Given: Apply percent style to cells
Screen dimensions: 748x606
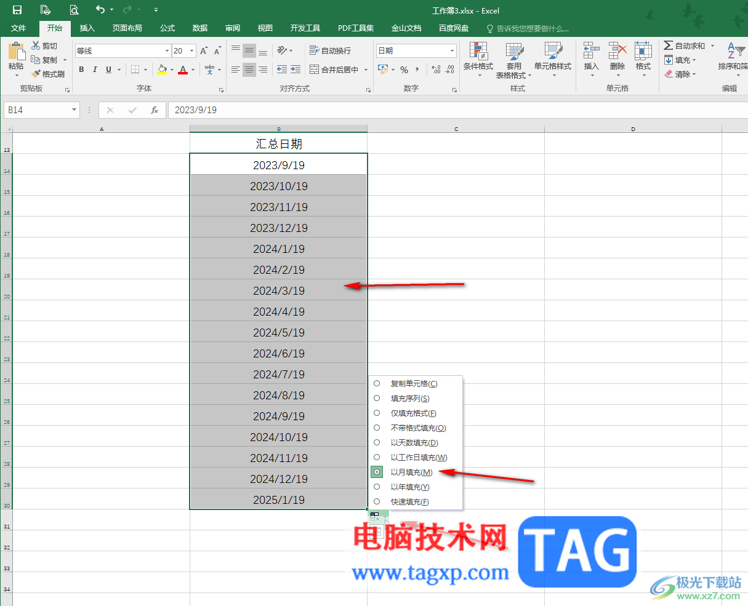Looking at the screenshot, I should click(x=404, y=70).
